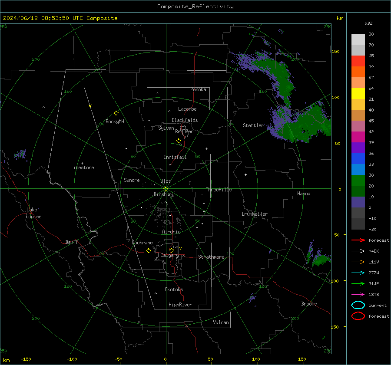This screenshot has width=391, height=365.
Task: Click the HighRiver town label
Action: 180,305
